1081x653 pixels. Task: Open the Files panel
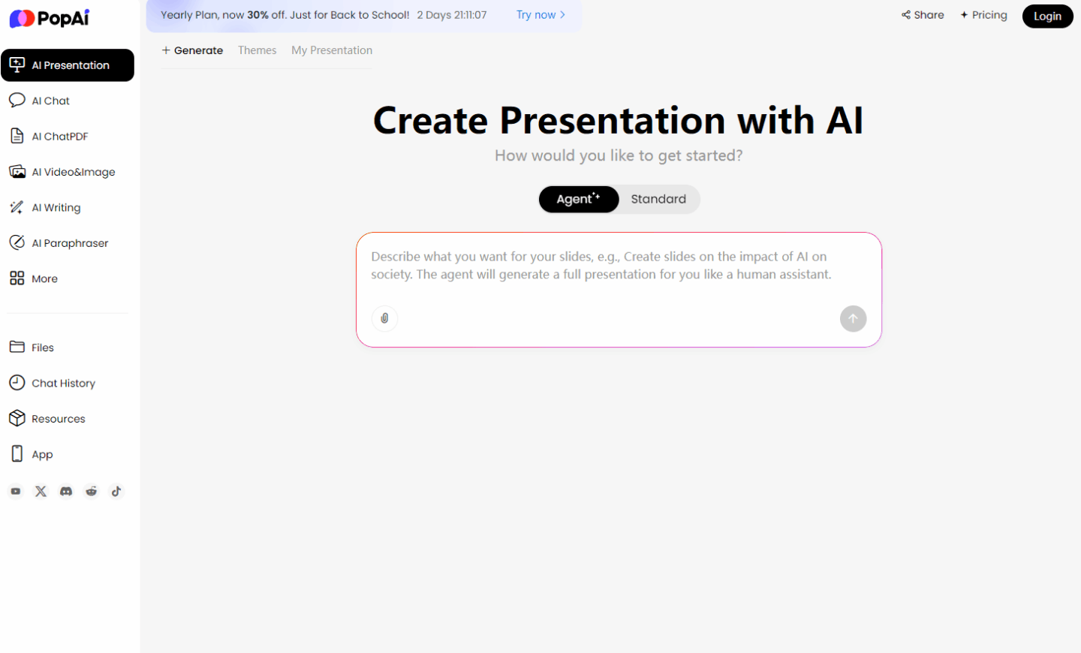(x=43, y=347)
